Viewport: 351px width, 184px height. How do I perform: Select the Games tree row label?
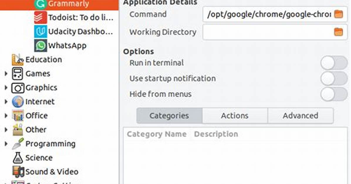coord(38,74)
